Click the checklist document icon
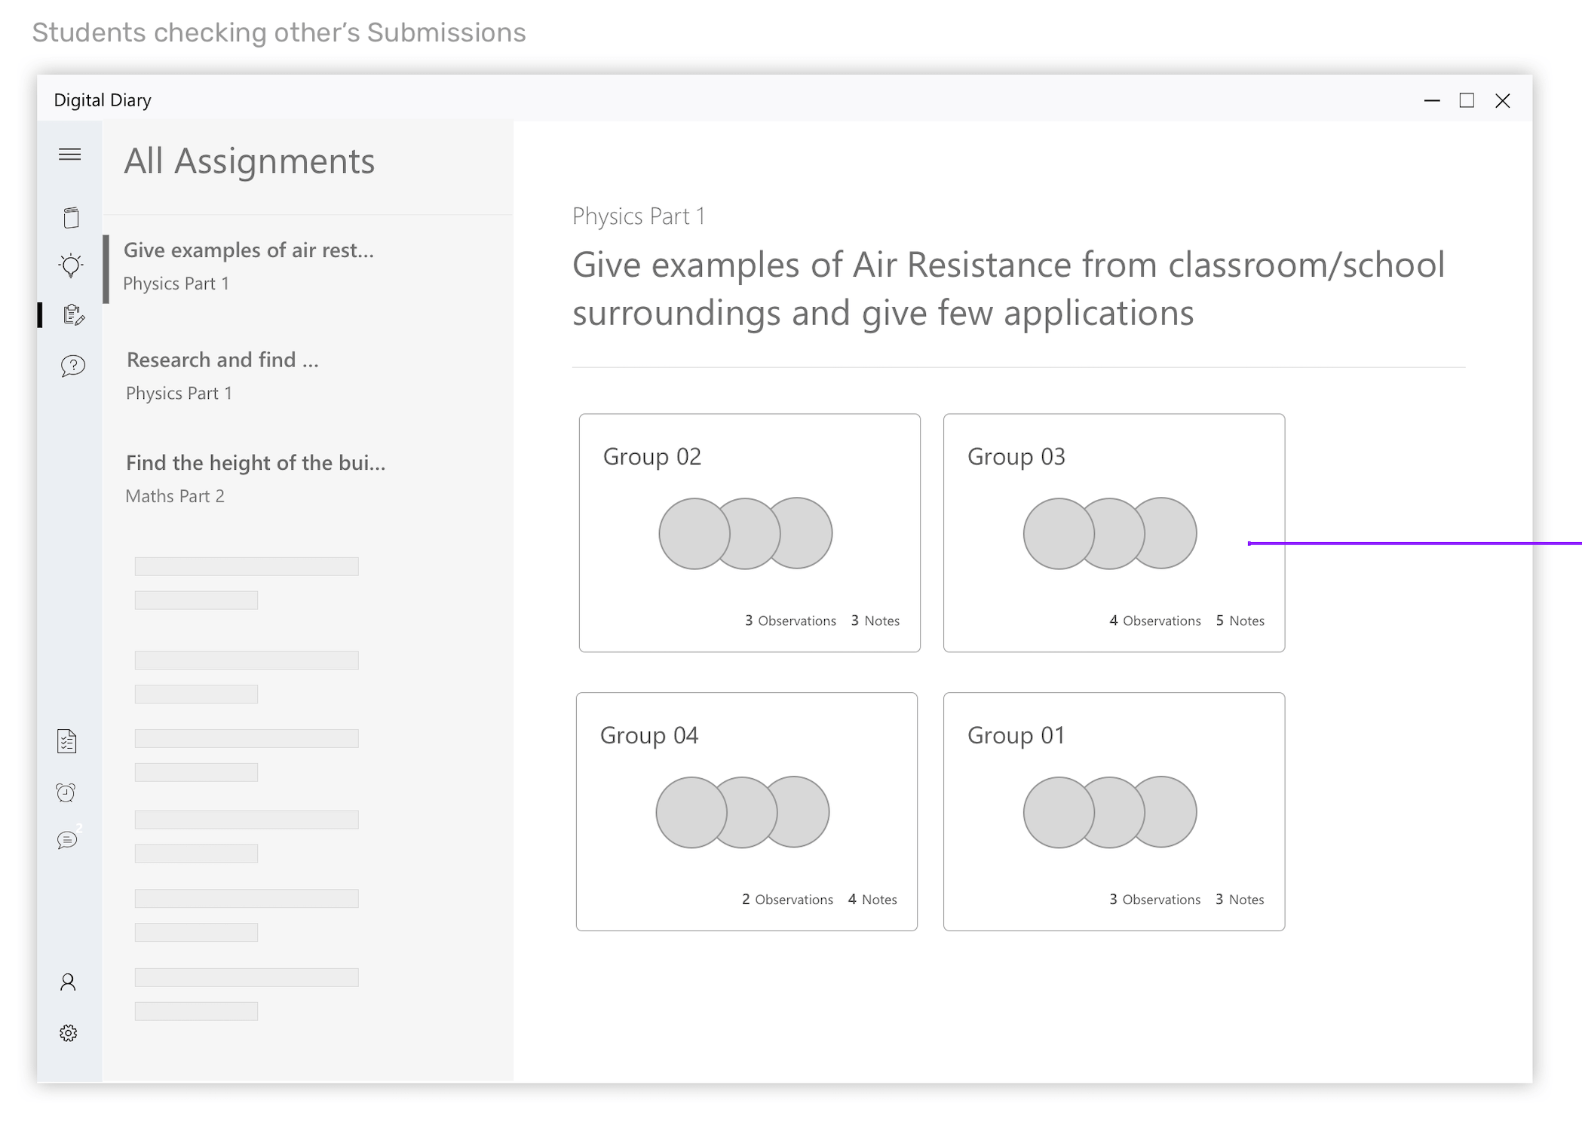The width and height of the screenshot is (1582, 1125). [x=67, y=742]
